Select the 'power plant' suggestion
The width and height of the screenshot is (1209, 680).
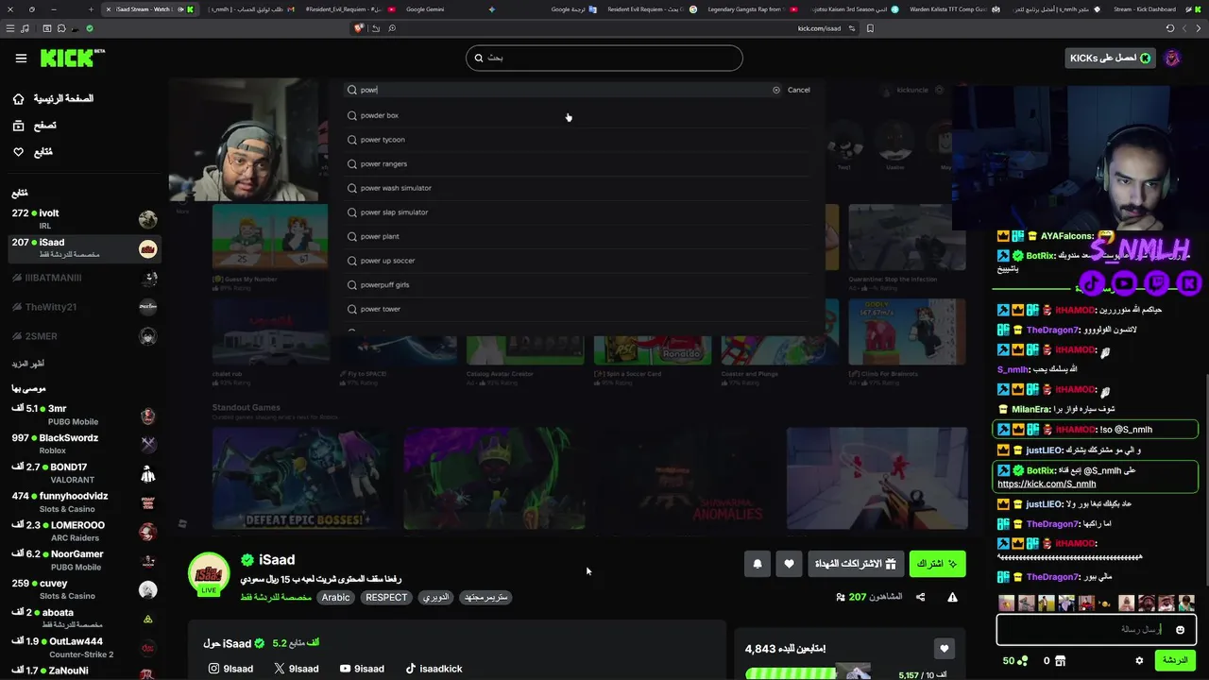tap(576, 236)
